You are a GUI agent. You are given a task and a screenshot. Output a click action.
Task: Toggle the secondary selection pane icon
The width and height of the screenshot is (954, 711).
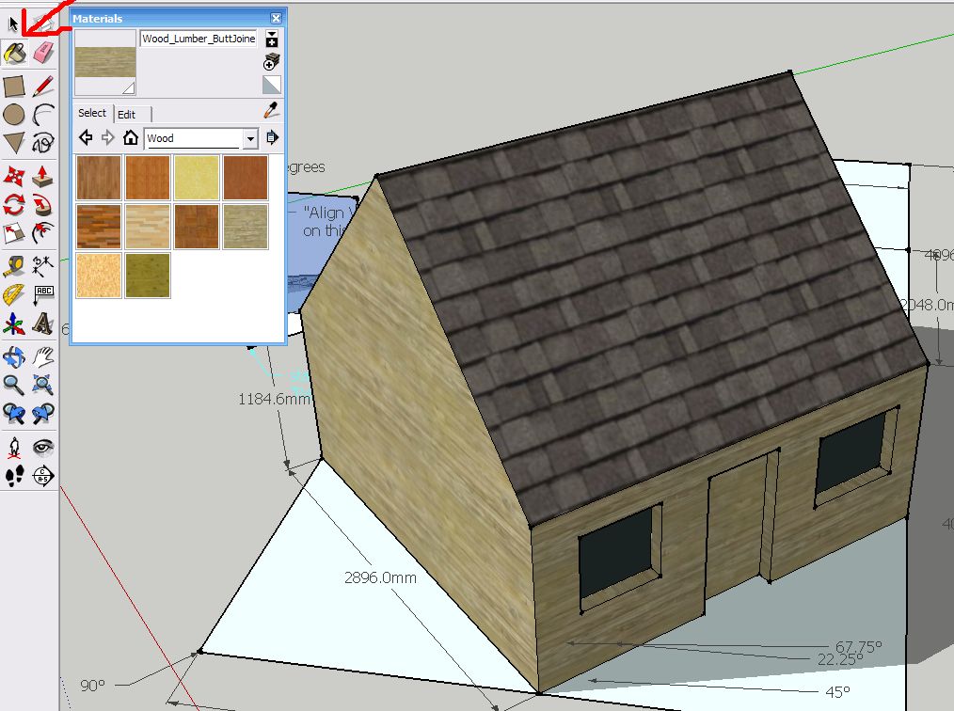[272, 39]
